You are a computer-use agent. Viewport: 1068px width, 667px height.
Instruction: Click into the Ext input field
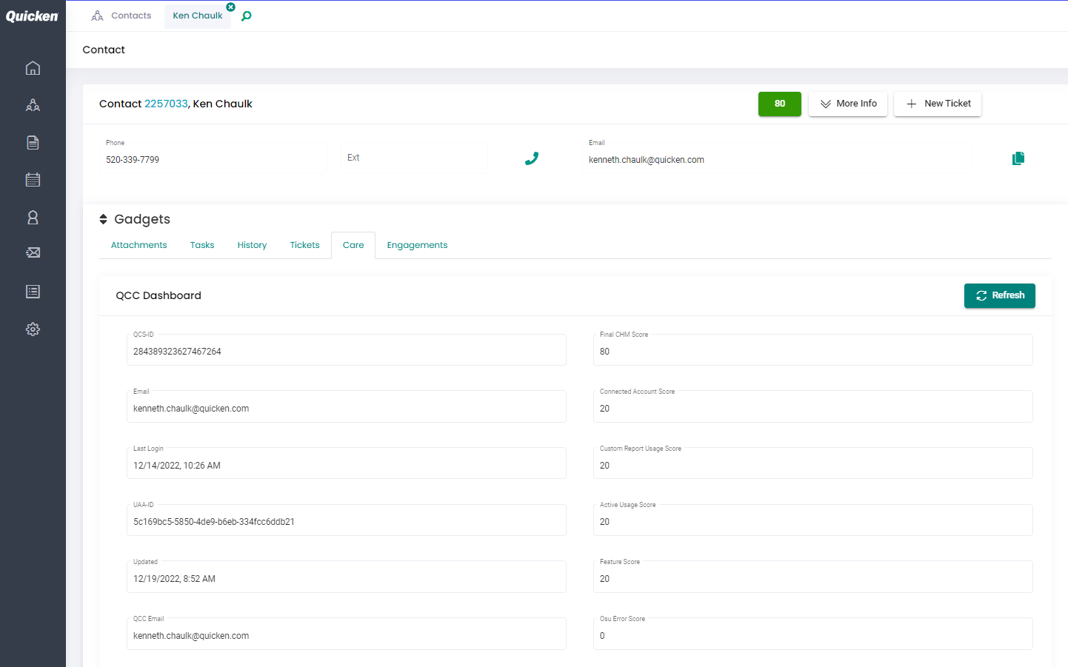(413, 158)
